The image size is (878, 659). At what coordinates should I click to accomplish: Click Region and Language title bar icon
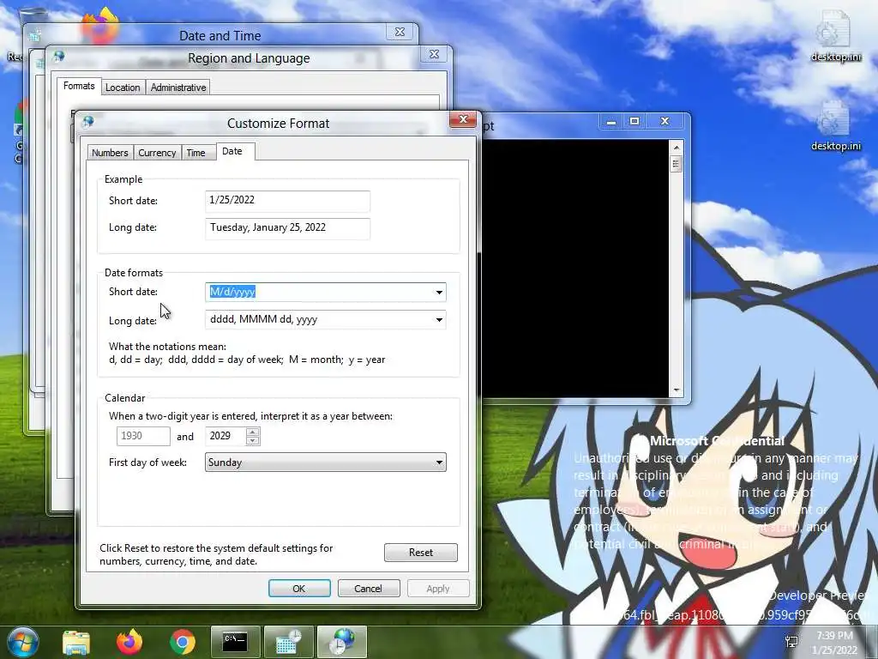click(x=58, y=56)
